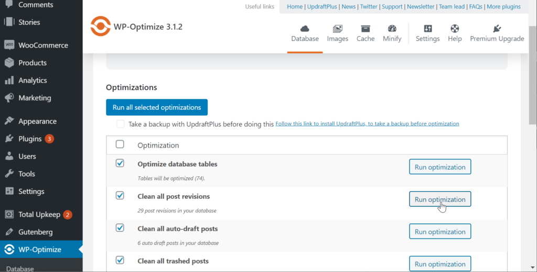Open the Minify gauge icon

pos(392,29)
